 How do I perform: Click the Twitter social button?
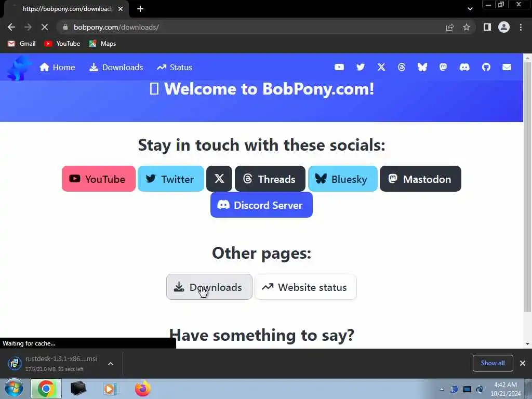click(x=170, y=179)
